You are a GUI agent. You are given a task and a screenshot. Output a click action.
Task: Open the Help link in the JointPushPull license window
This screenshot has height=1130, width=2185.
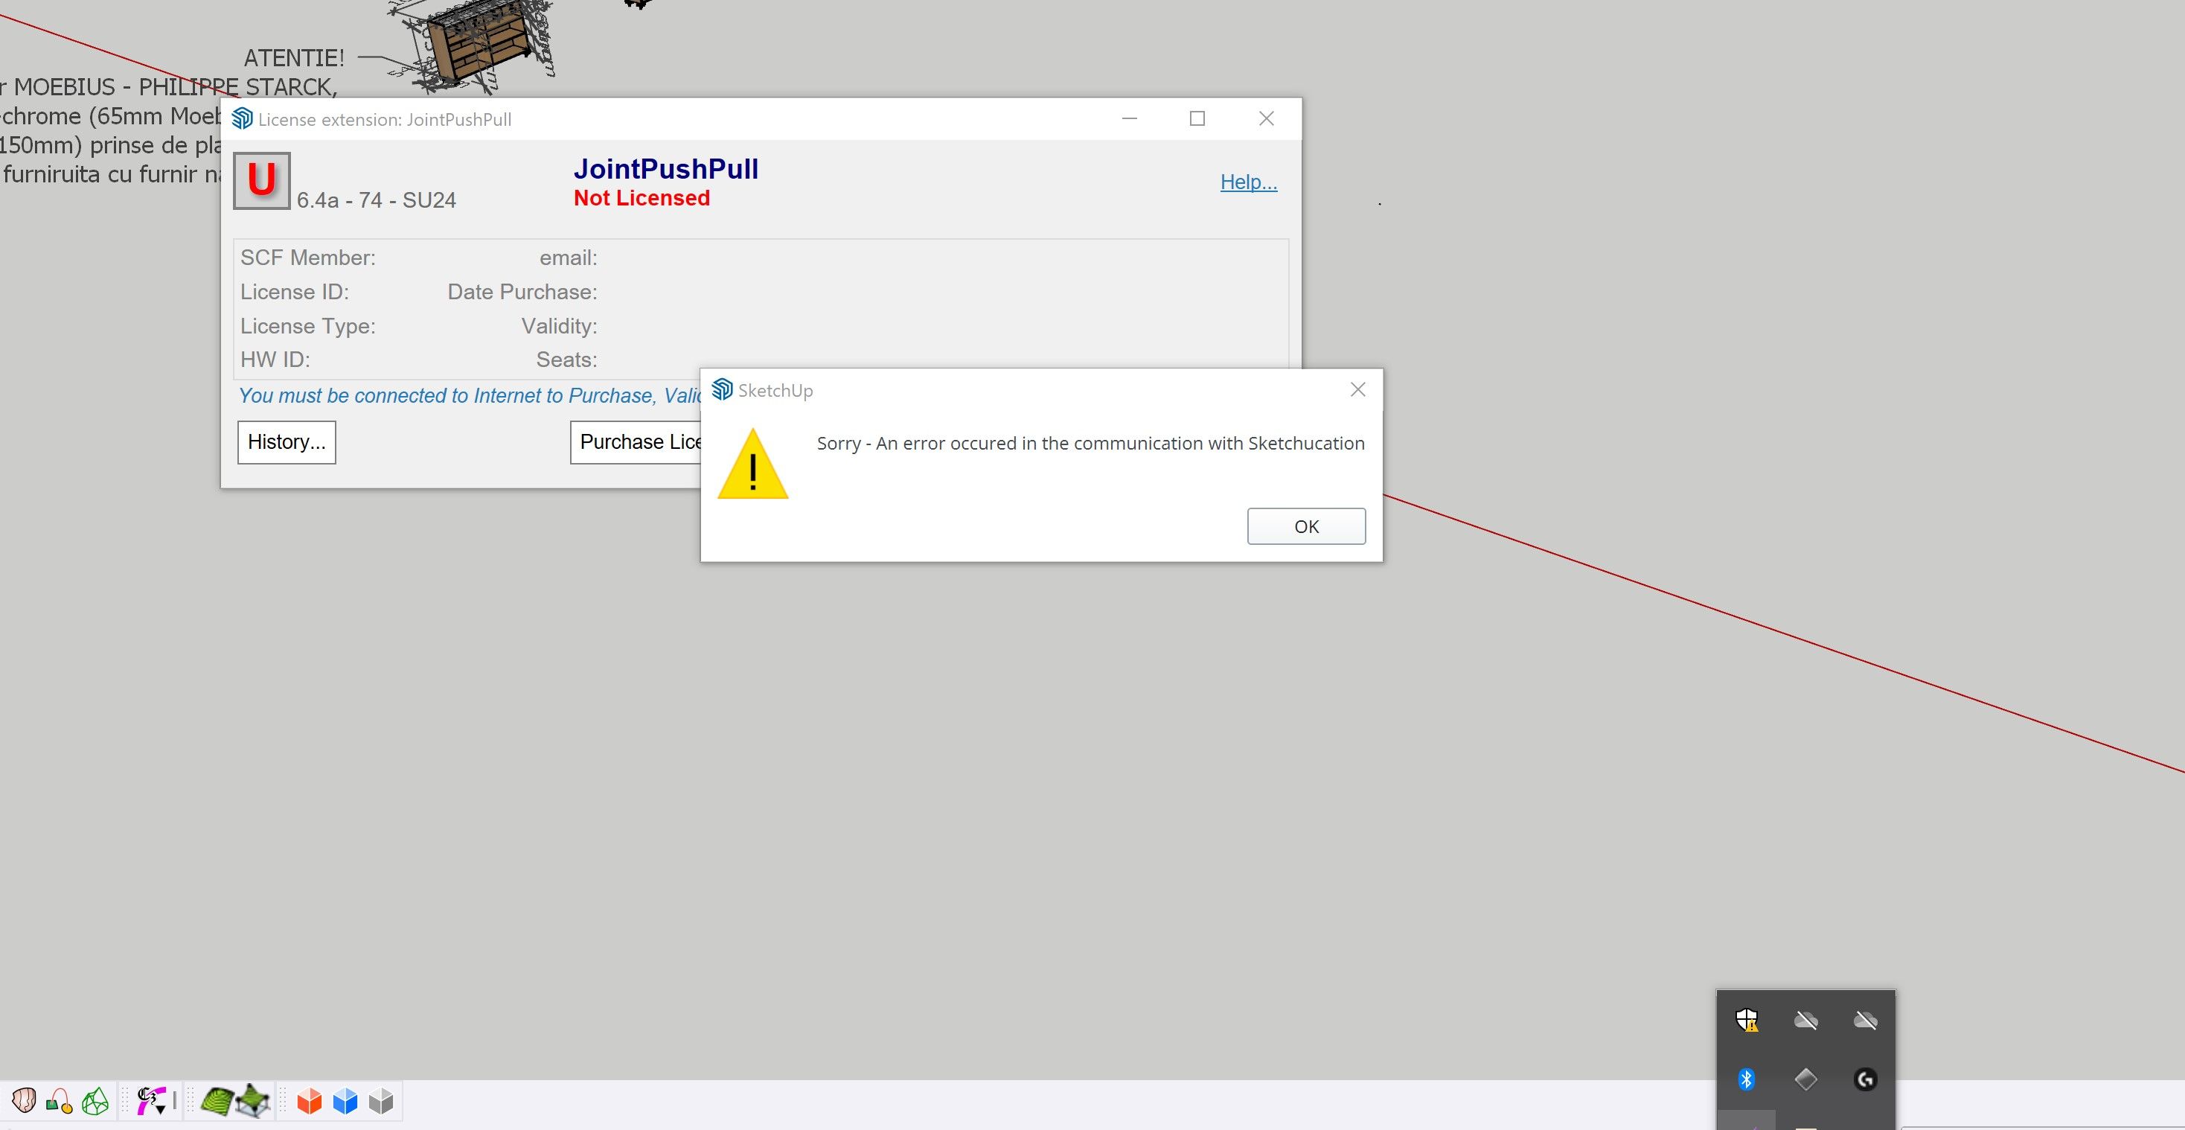[x=1248, y=182]
